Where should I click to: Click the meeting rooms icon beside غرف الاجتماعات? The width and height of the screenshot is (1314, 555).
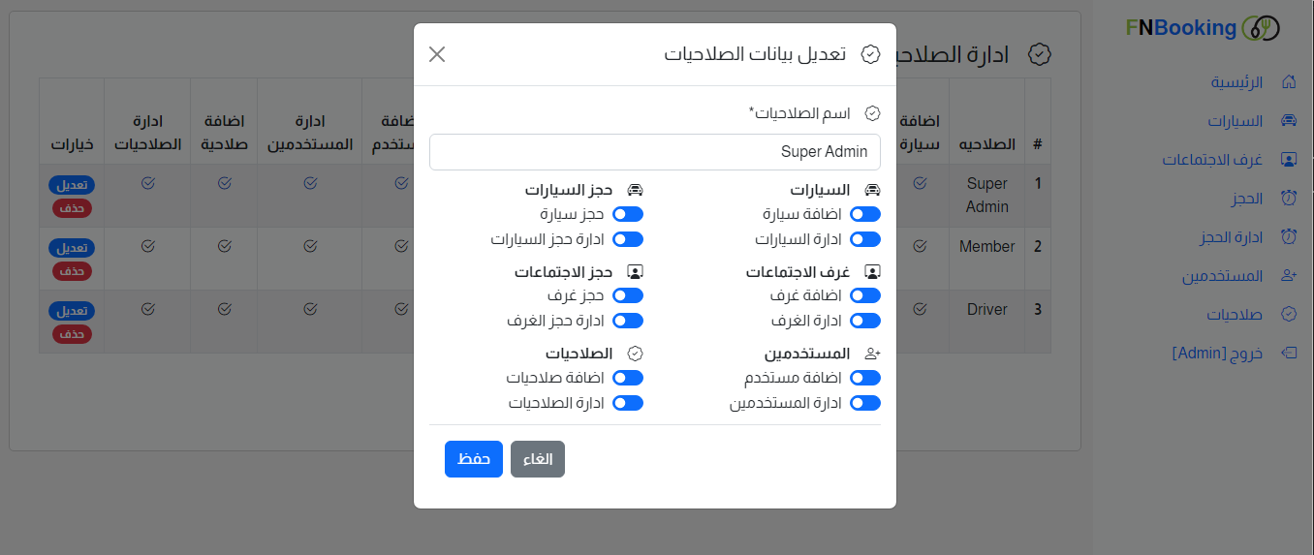click(1289, 159)
